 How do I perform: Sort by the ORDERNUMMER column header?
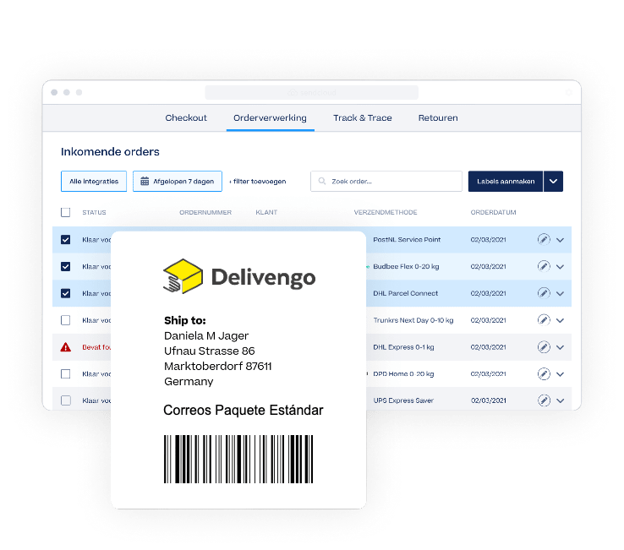tap(205, 212)
